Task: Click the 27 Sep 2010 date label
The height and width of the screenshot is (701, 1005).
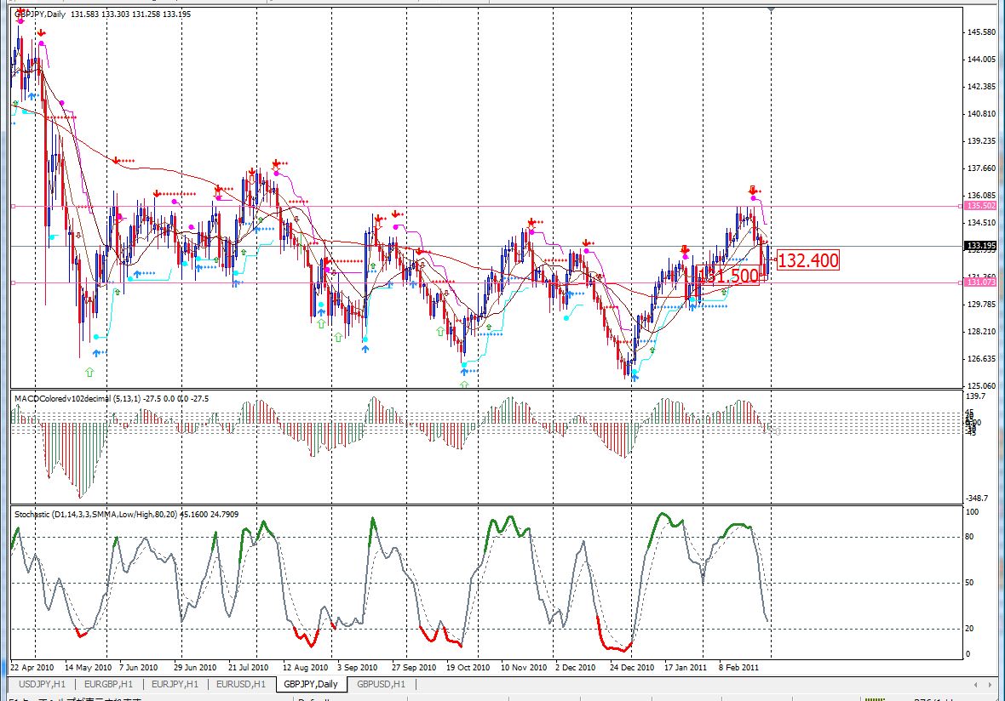Action: [x=413, y=667]
